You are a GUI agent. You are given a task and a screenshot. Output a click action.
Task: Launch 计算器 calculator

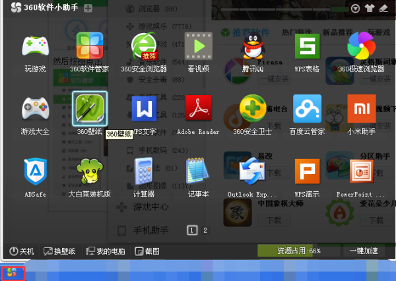pyautogui.click(x=144, y=172)
